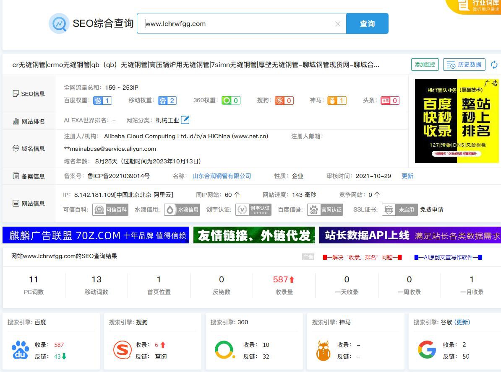Click the SEO综合查询 logo icon

[x=59, y=23]
